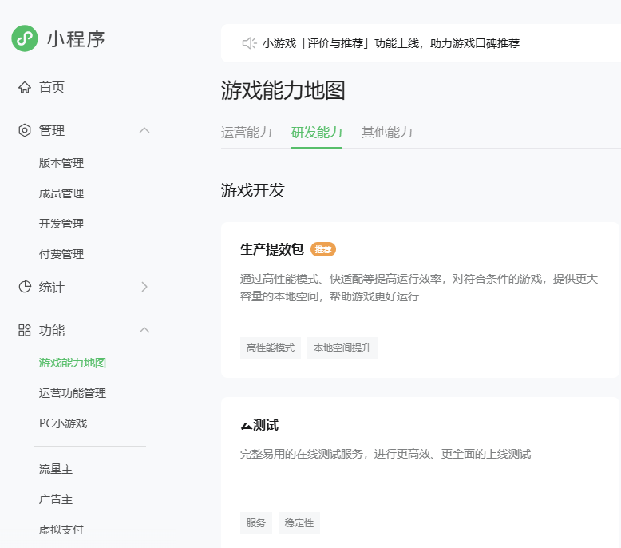Click the 功能 grid icon
The height and width of the screenshot is (548, 621).
tap(25, 330)
